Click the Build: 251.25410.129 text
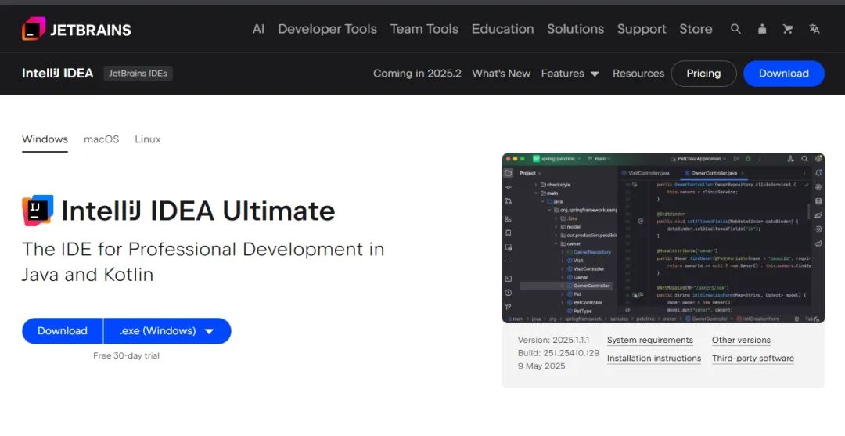Screen dimensions: 845x436 coord(559,353)
